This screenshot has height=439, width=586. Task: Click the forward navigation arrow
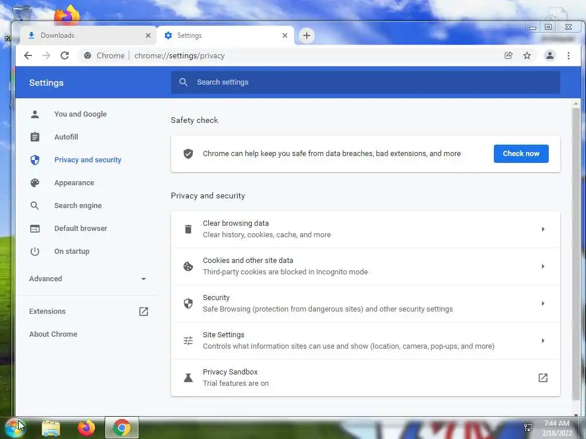[x=46, y=55]
